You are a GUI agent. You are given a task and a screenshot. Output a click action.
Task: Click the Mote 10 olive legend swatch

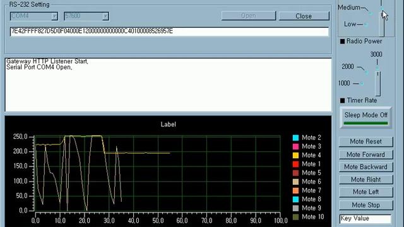[295, 217]
